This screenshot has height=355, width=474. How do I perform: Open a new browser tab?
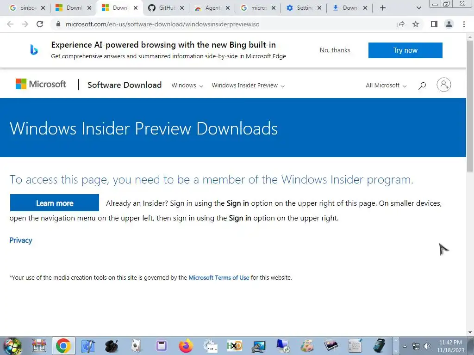pos(383,8)
